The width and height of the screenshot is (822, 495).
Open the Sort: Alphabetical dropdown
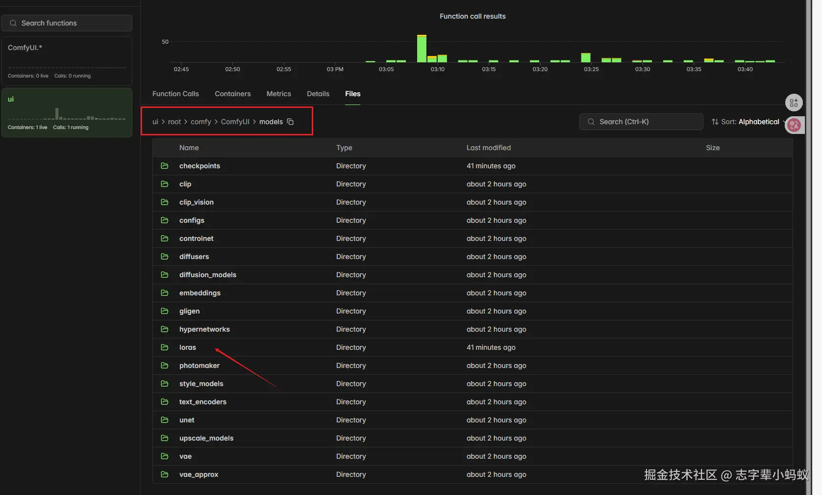point(748,122)
